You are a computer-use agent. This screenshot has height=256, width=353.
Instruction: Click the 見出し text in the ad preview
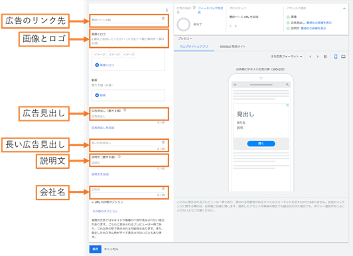(x=246, y=114)
